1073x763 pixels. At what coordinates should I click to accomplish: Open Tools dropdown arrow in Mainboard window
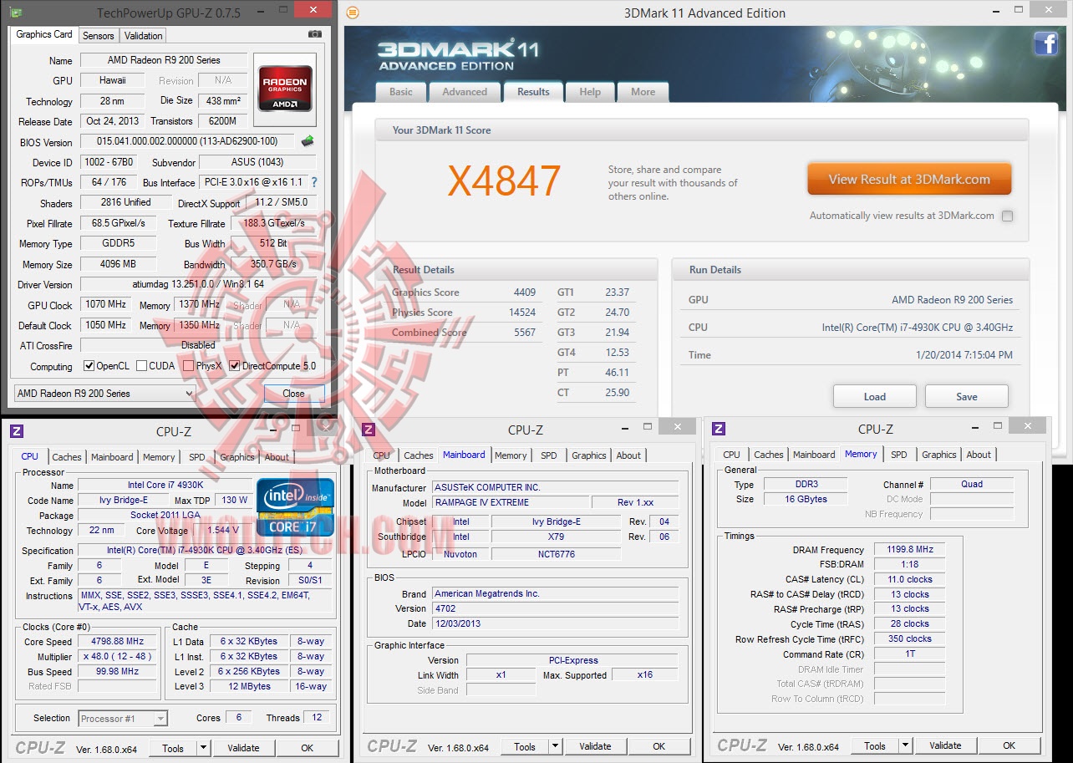pos(557,746)
